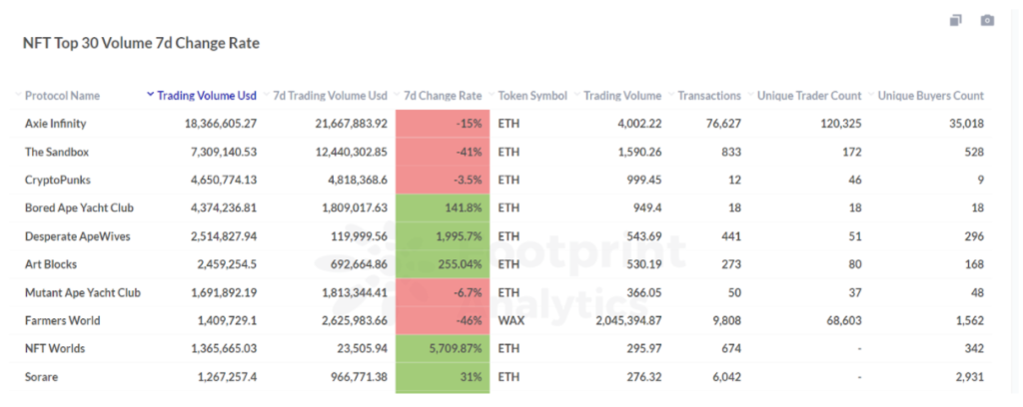Click the -46% change rate cell
1023x407 pixels.
coord(443,320)
